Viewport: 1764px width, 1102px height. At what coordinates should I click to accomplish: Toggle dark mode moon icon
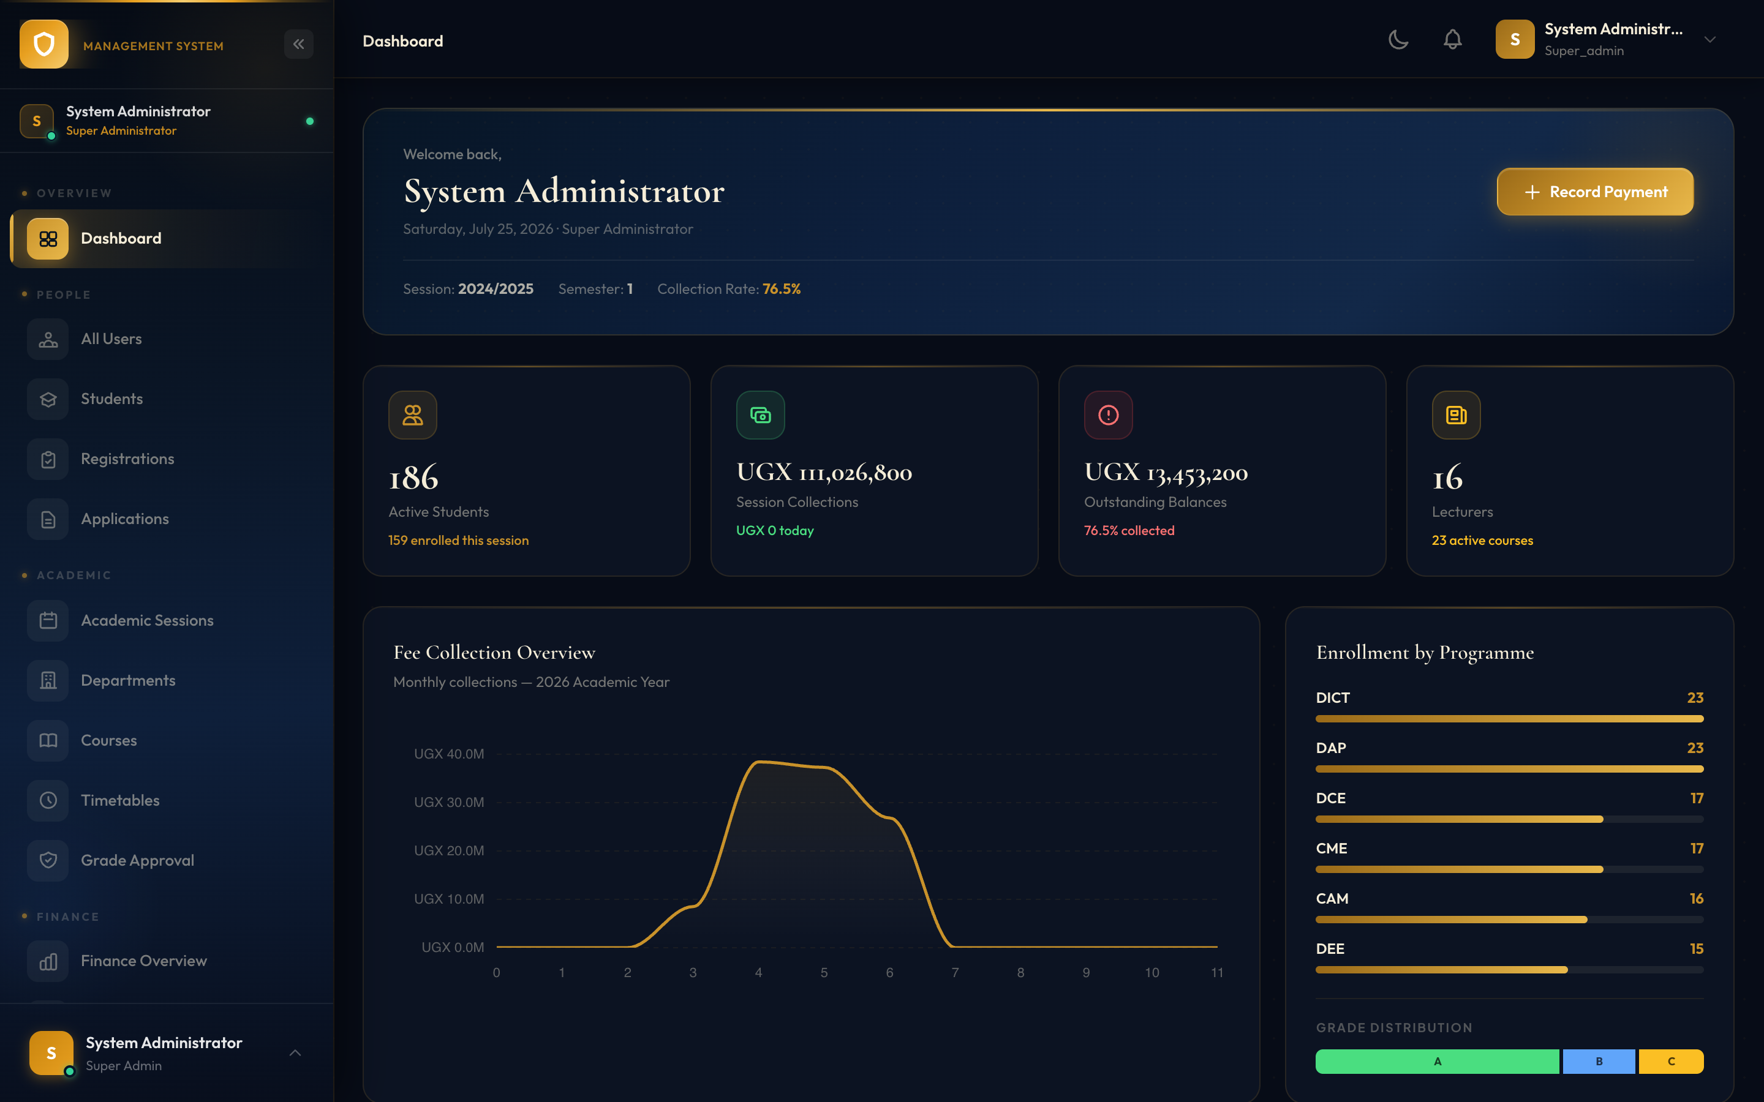click(x=1398, y=39)
